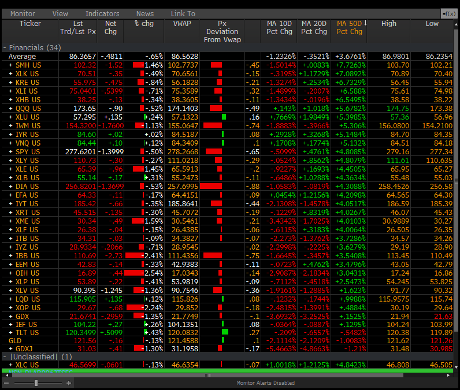Expand the XLK US row
Image resolution: width=460 pixels, height=390 pixels.
(x=11, y=74)
